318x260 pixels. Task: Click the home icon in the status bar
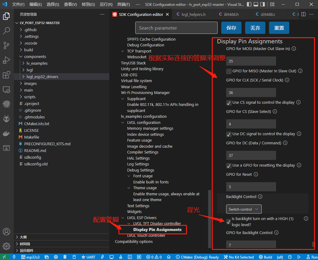tap(169, 257)
